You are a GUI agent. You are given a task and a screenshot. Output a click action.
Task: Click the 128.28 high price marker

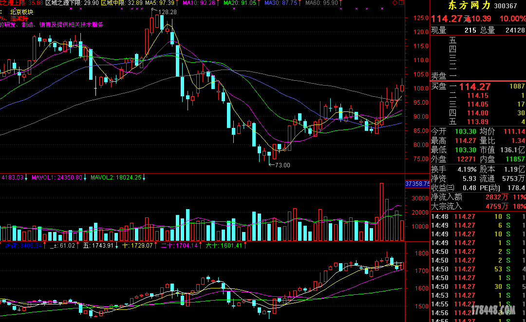pos(168,12)
